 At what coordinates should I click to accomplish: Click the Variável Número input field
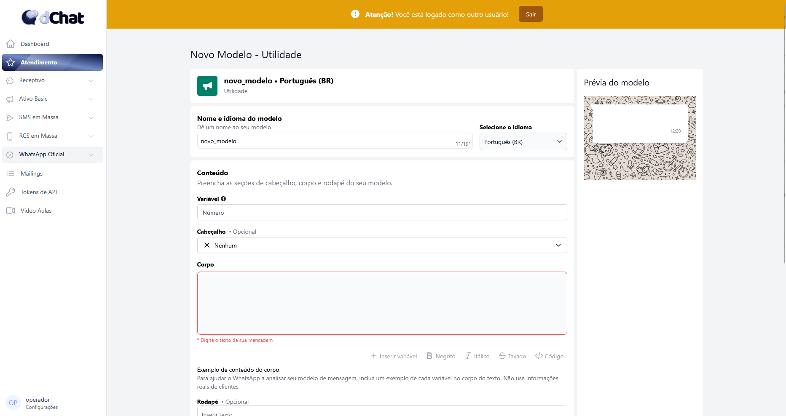[x=382, y=213]
